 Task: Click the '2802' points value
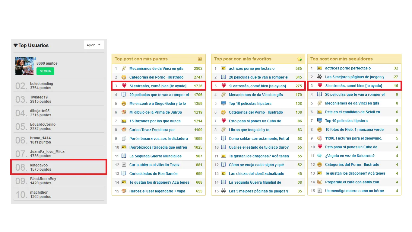click(x=198, y=69)
